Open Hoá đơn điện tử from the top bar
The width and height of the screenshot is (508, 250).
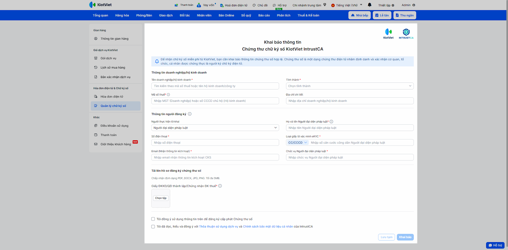(234, 5)
